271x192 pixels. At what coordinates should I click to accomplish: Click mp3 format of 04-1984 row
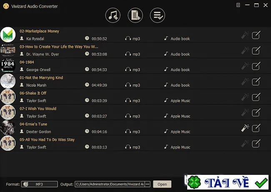136,70
